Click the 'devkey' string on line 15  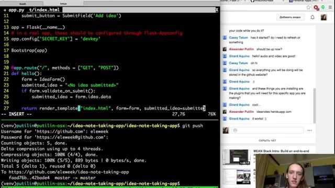(x=91, y=39)
